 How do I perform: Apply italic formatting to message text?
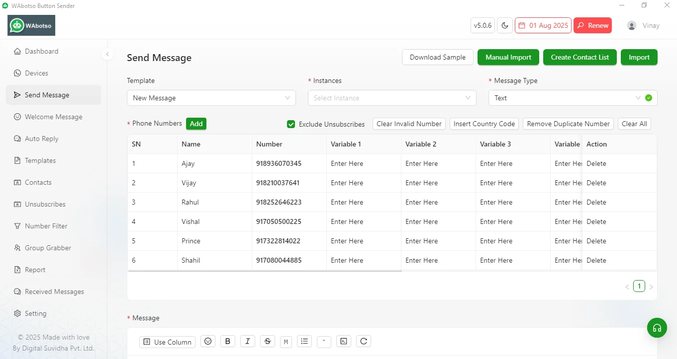pos(247,341)
